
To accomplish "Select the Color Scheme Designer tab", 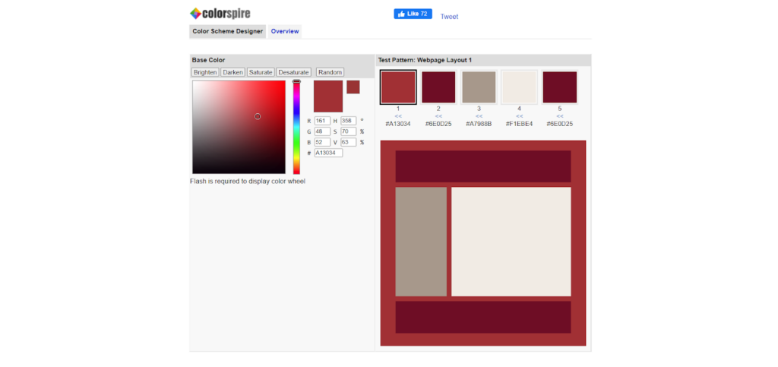I will [228, 31].
